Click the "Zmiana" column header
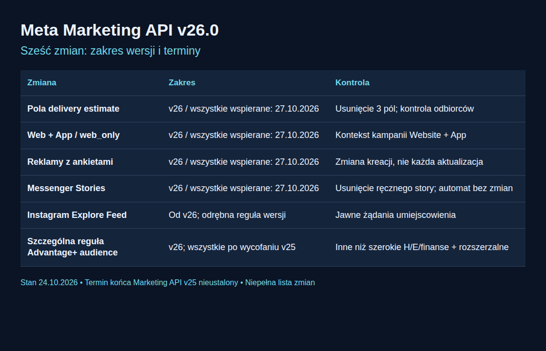This screenshot has width=546, height=351. (42, 82)
